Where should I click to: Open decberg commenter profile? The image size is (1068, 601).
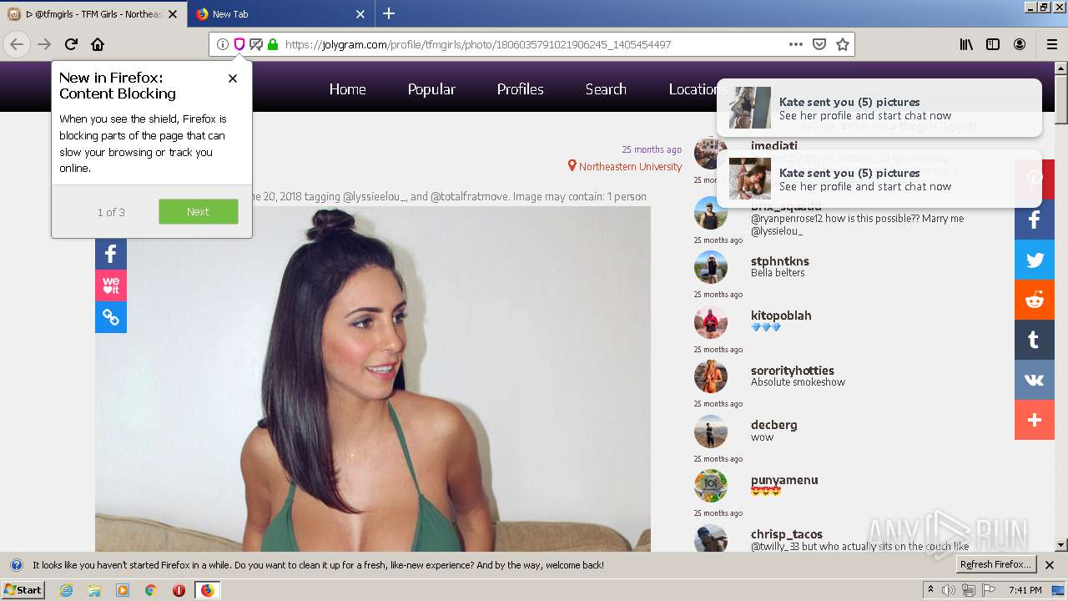(x=773, y=425)
